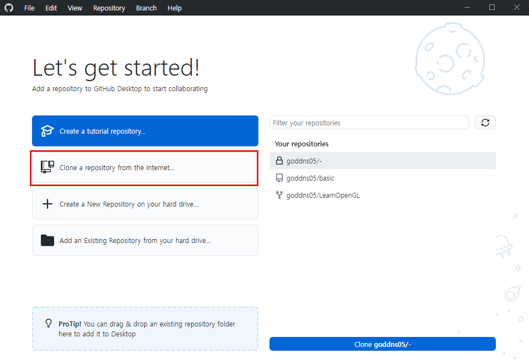Create a tutorial repository
Image resolution: width=529 pixels, height=364 pixels.
click(x=145, y=131)
